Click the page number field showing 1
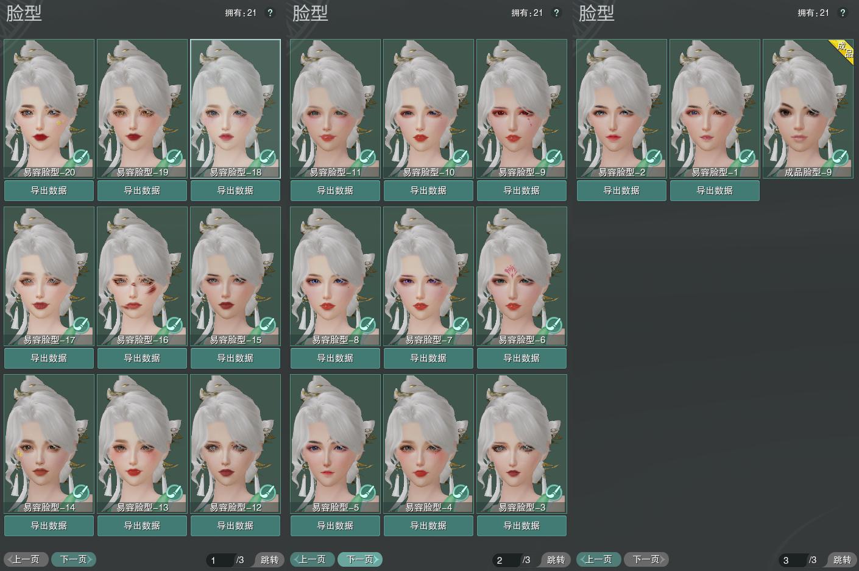This screenshot has width=859, height=571. tap(220, 560)
